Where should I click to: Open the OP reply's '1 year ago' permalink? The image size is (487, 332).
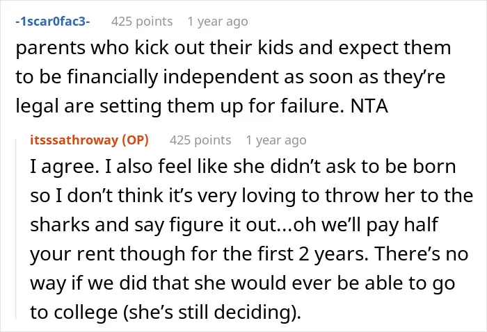tap(276, 140)
